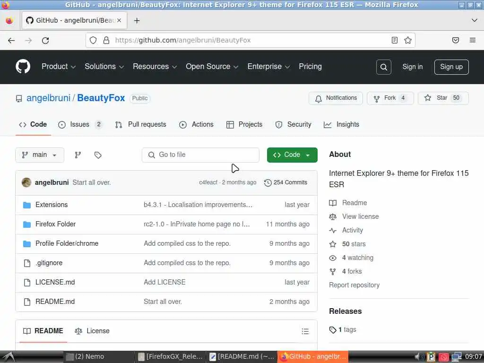This screenshot has width=484, height=363.
Task: Click the Sign in link
Action: coord(412,67)
